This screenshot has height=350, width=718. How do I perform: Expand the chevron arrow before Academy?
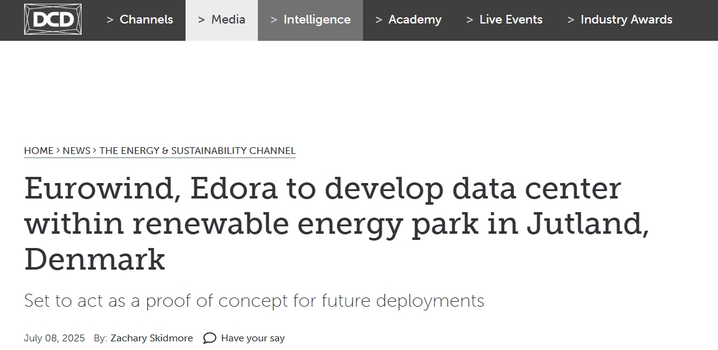point(378,20)
